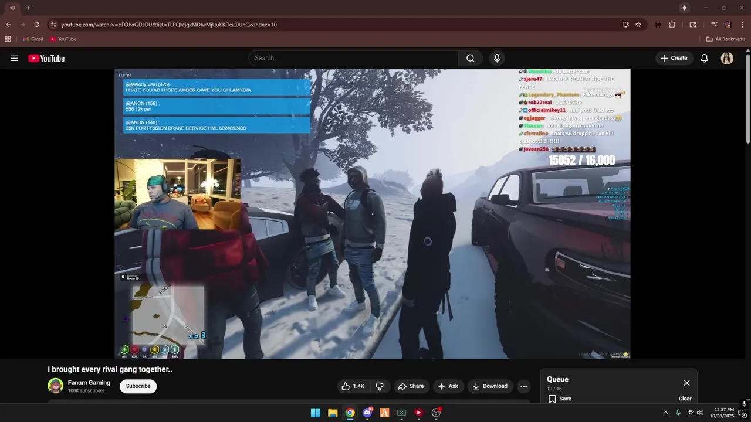Open the All Bookmarks folder

pos(726,39)
